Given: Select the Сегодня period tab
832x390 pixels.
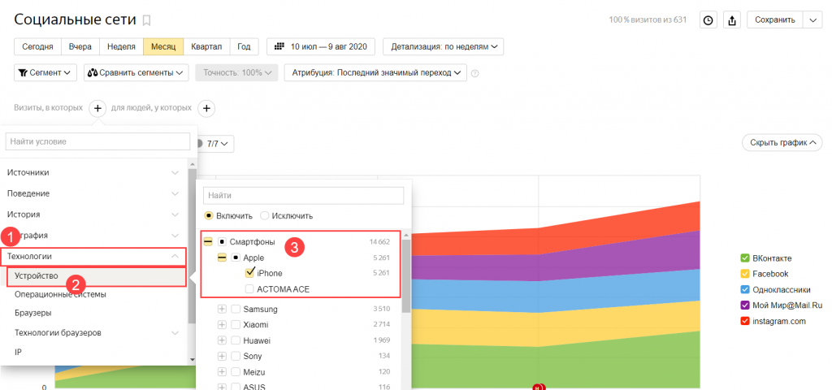Looking at the screenshot, I should [x=37, y=46].
